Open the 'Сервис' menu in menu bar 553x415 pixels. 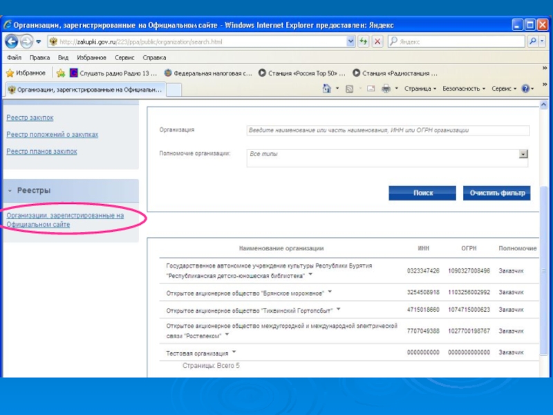(x=124, y=58)
